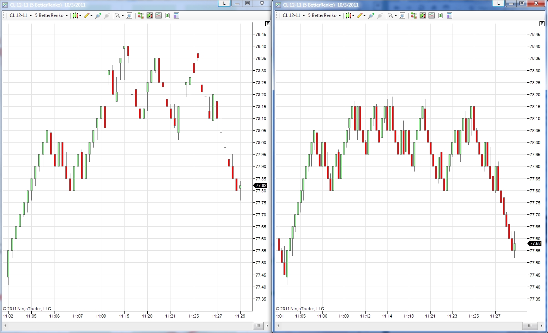Click the 11:15 time label on left chart
The image size is (548, 333).
124,316
